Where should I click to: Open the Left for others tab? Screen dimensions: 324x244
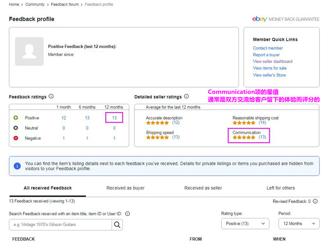(x=281, y=188)
